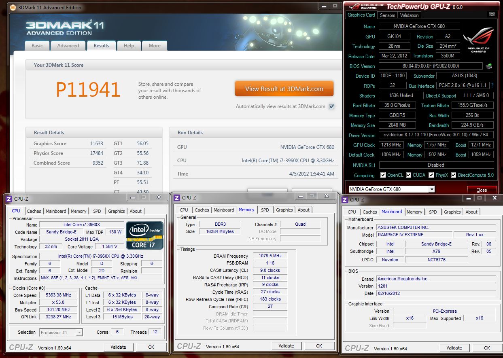Open the More tab in 3DMark 11
Screen dimensions: 503x358
(x=155, y=46)
